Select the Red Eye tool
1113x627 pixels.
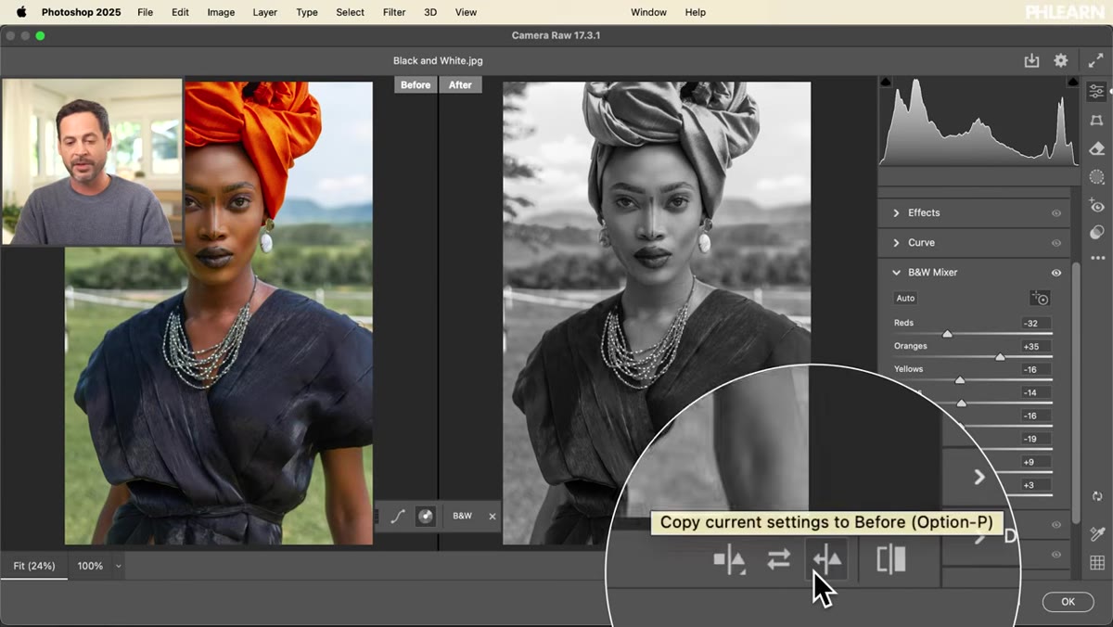coord(1097,205)
